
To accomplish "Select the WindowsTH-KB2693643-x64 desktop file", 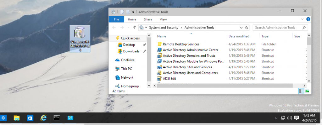I will 80,39.
